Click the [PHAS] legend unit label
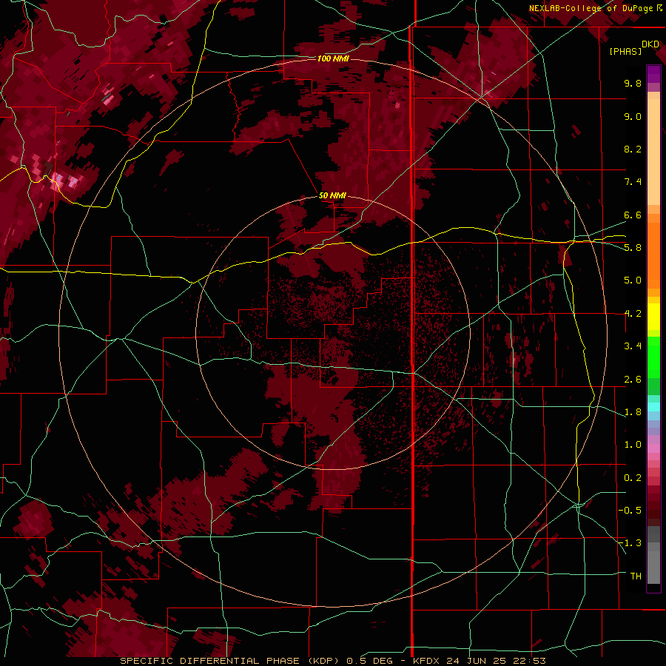666x666 pixels. point(625,51)
